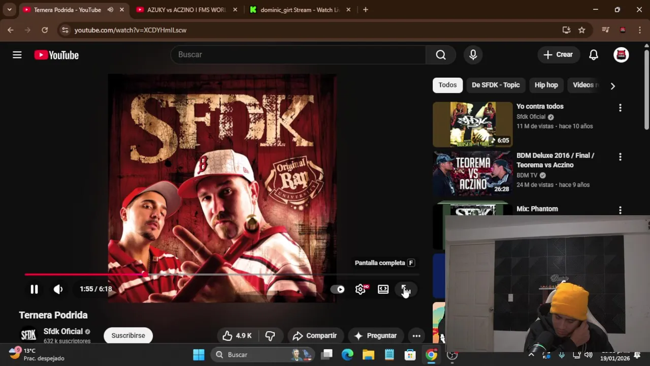The height and width of the screenshot is (366, 650).
Task: Open options for BDM Deluxe 2016 video
Action: click(x=620, y=157)
